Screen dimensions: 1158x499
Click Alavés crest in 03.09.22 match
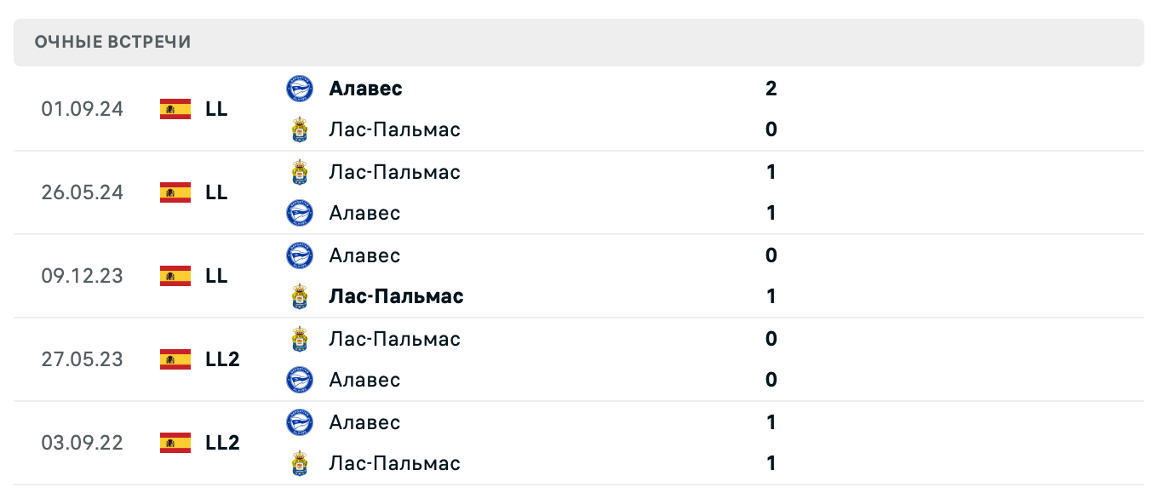[x=300, y=422]
